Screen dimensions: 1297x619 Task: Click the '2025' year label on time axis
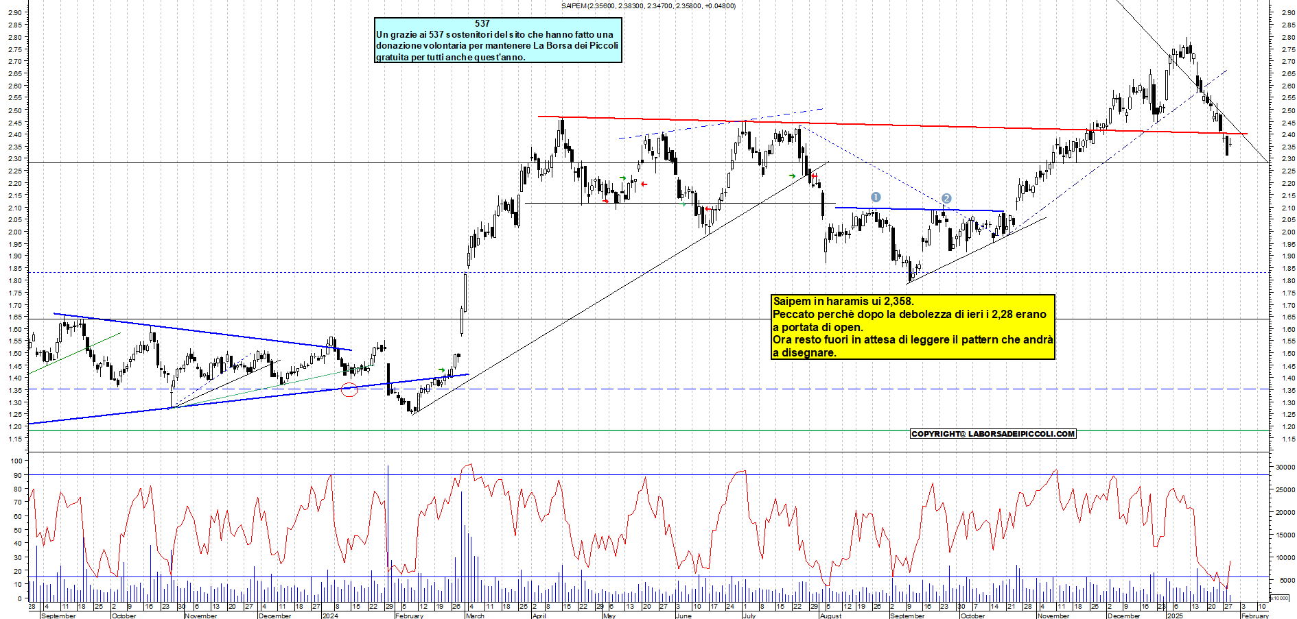[1175, 616]
